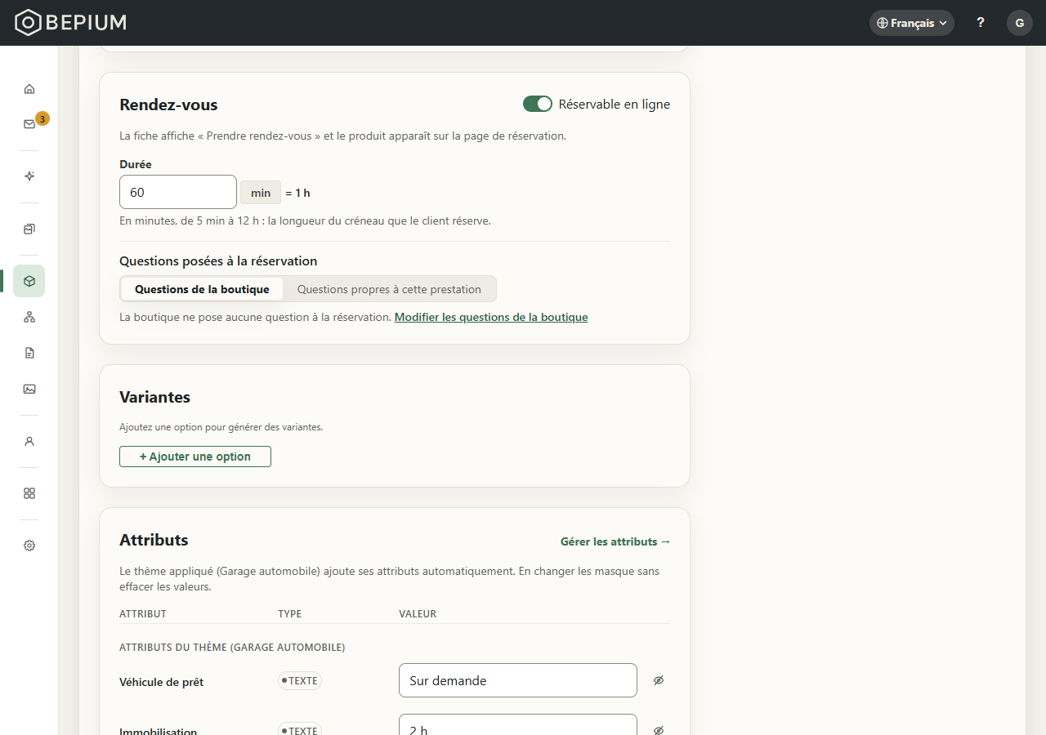Toggle Réservable en ligne switch

coord(538,104)
